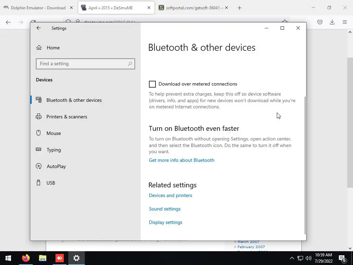
Task: Open Action Center notifications icon
Action: coord(342,258)
